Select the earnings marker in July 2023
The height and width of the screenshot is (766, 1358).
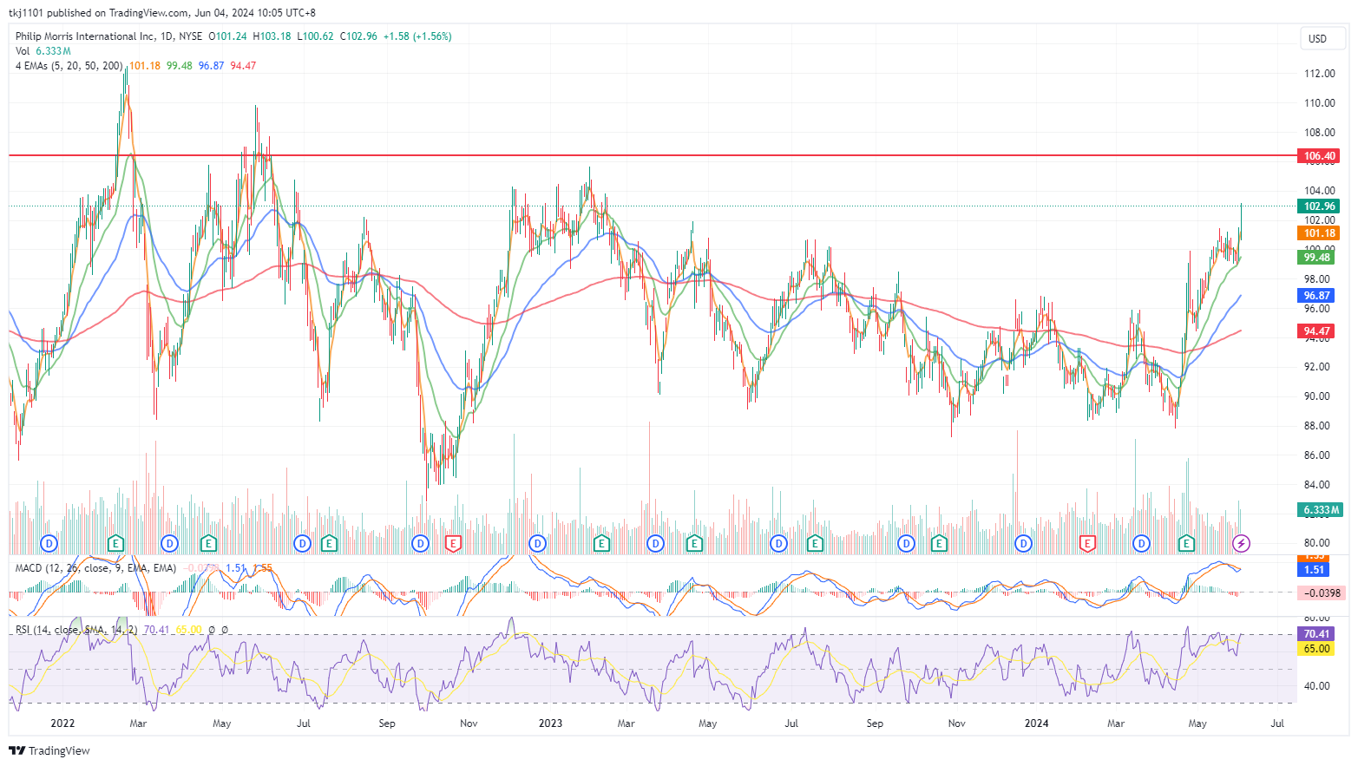815,544
